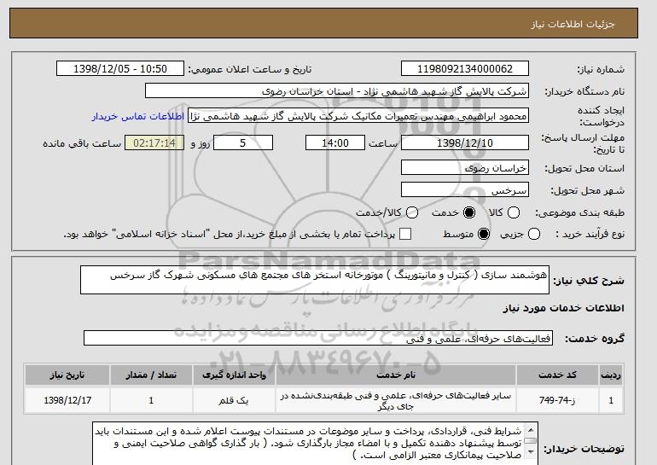Open اطلاعات تماس خریدار contact link

pyautogui.click(x=138, y=116)
